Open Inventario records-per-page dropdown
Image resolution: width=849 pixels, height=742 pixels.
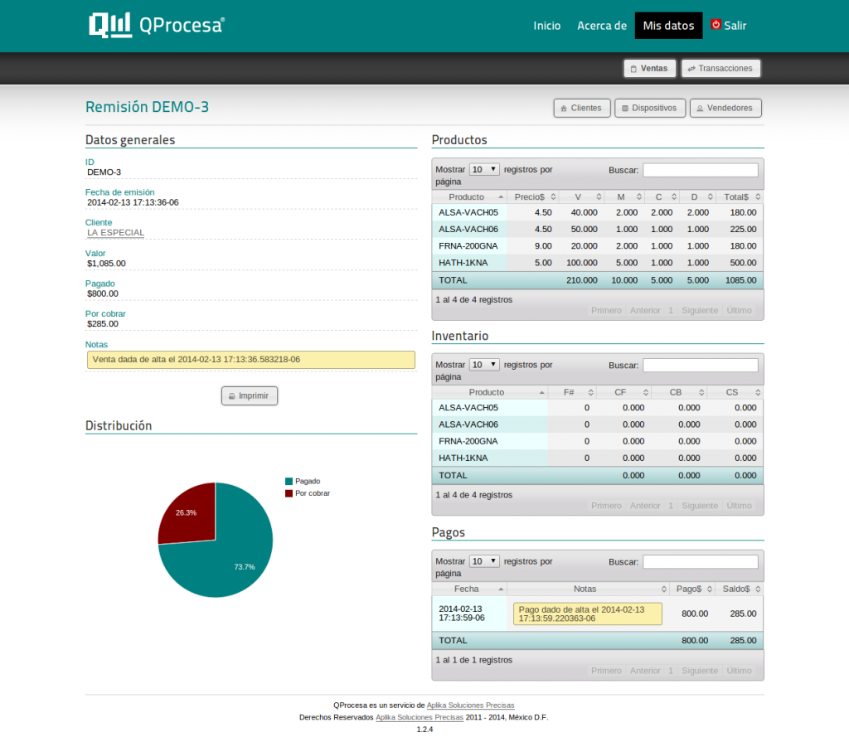click(x=484, y=365)
